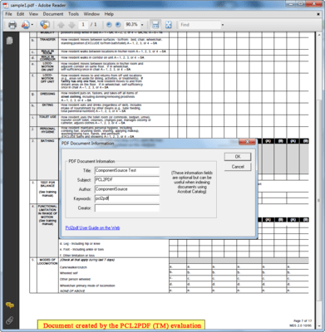Open the Pages panel icon in sidebar
Image resolution: width=325 pixels, height=332 pixels.
pyautogui.click(x=9, y=41)
